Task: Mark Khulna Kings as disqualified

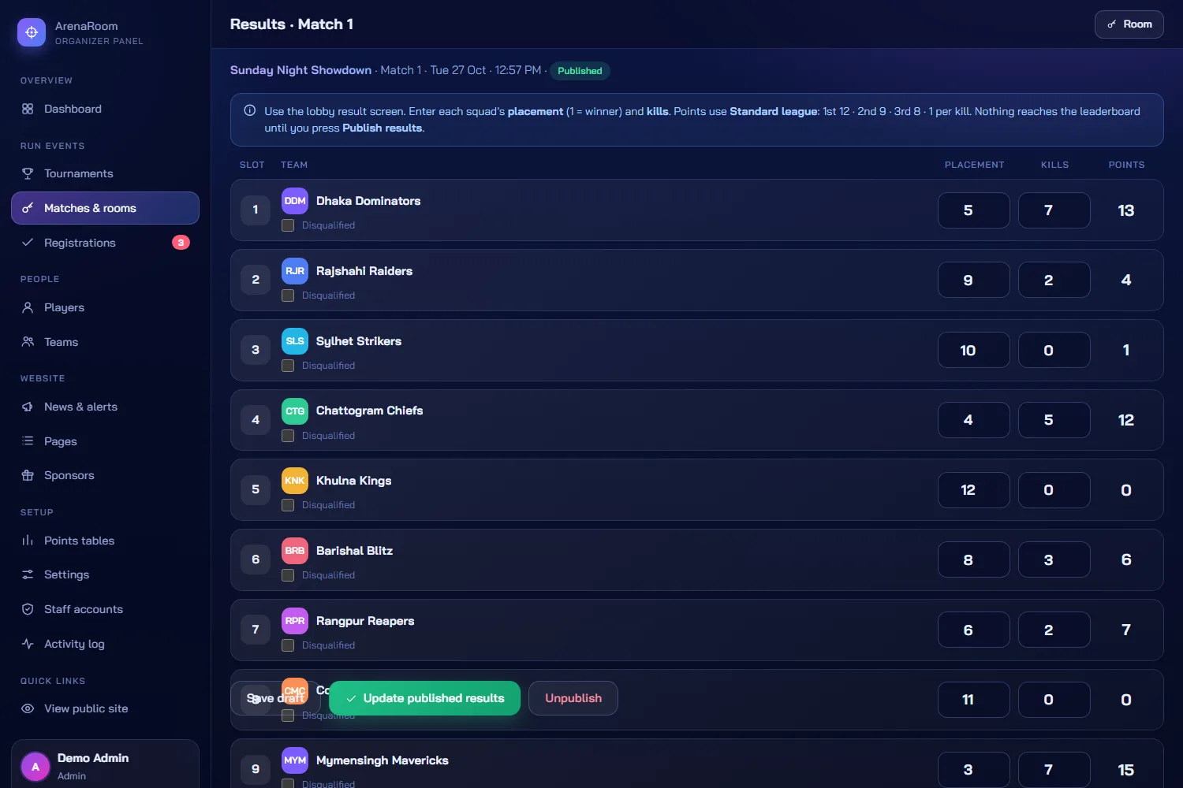Action: [x=288, y=505]
